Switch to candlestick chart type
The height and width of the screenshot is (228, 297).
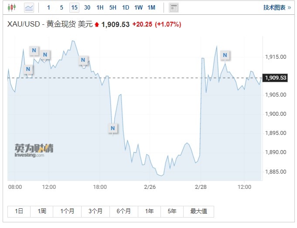[x=12, y=7]
